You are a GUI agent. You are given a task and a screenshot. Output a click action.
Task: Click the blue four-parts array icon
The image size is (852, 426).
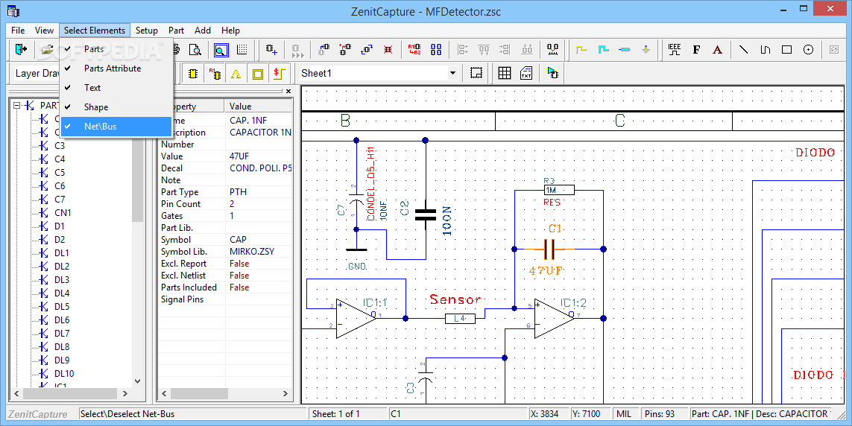pos(436,50)
